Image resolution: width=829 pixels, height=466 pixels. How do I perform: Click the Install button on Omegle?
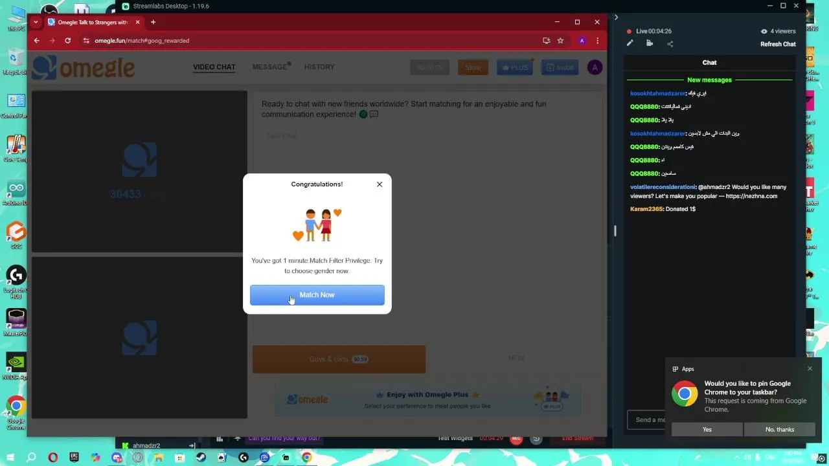point(560,67)
